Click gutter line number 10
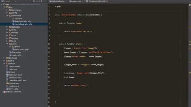 click(x=49, y=44)
